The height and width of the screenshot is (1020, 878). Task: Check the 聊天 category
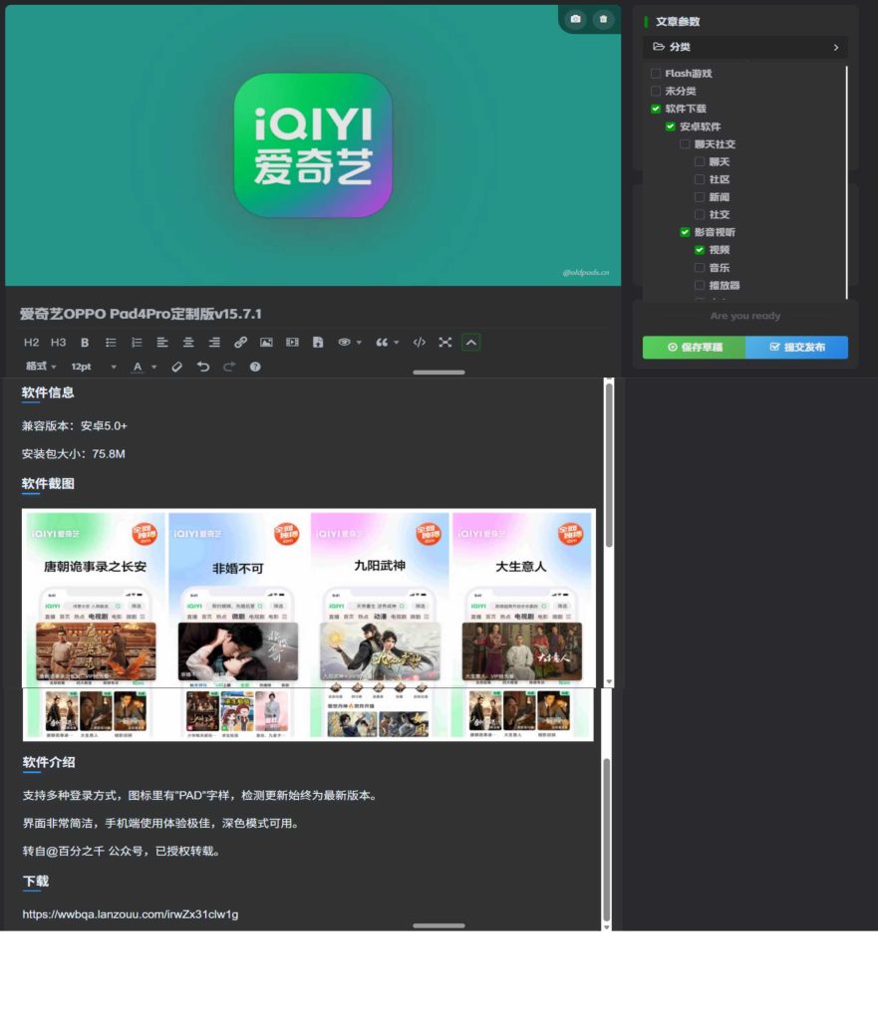click(700, 161)
